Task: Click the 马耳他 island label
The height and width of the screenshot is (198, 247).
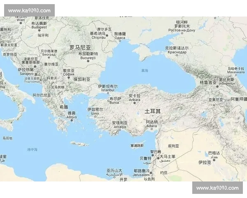Action: click(7, 138)
